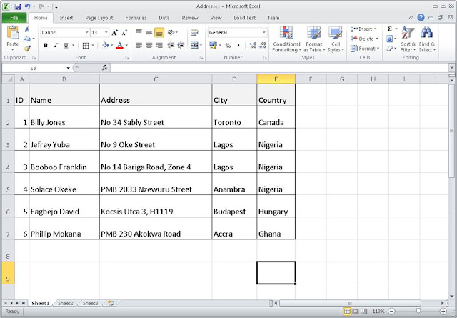Click the Merge & Center icon
The image size is (457, 318).
pyautogui.click(x=194, y=45)
